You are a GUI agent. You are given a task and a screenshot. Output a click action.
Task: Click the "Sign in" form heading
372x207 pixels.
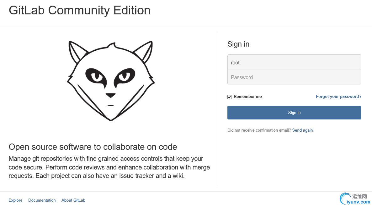coord(238,44)
